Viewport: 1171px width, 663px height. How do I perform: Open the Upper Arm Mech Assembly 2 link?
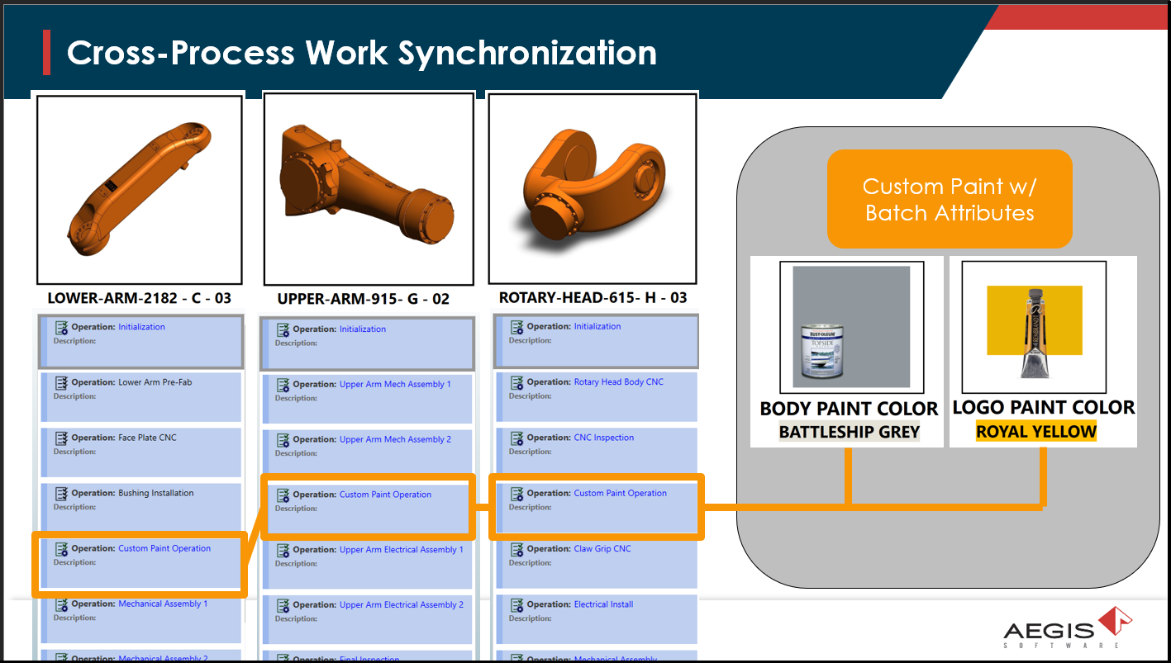[x=395, y=439]
